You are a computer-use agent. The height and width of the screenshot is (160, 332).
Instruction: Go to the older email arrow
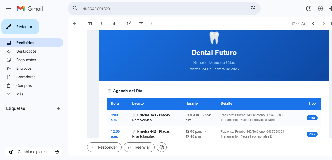tap(323, 24)
